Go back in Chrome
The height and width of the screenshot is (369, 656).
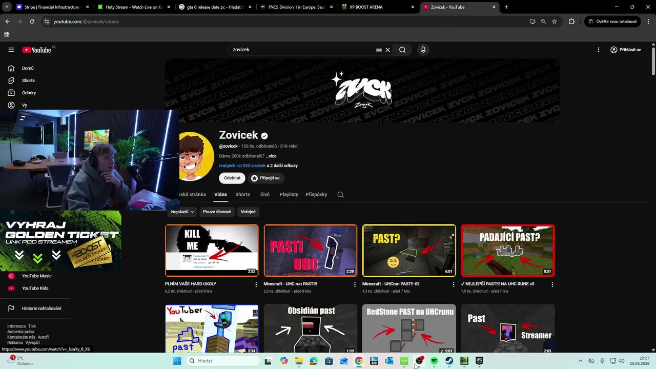tap(7, 22)
